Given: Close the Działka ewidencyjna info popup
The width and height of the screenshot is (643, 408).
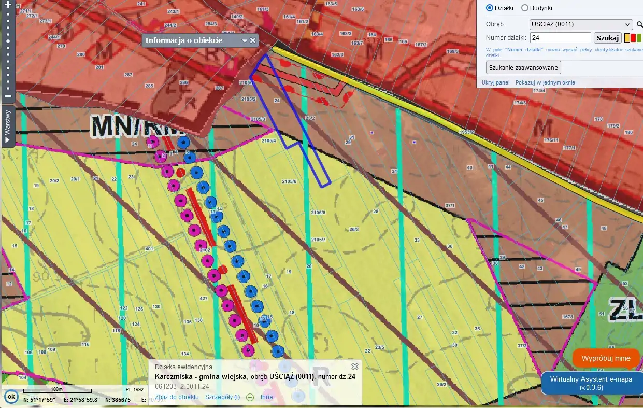Looking at the screenshot, I should [355, 367].
